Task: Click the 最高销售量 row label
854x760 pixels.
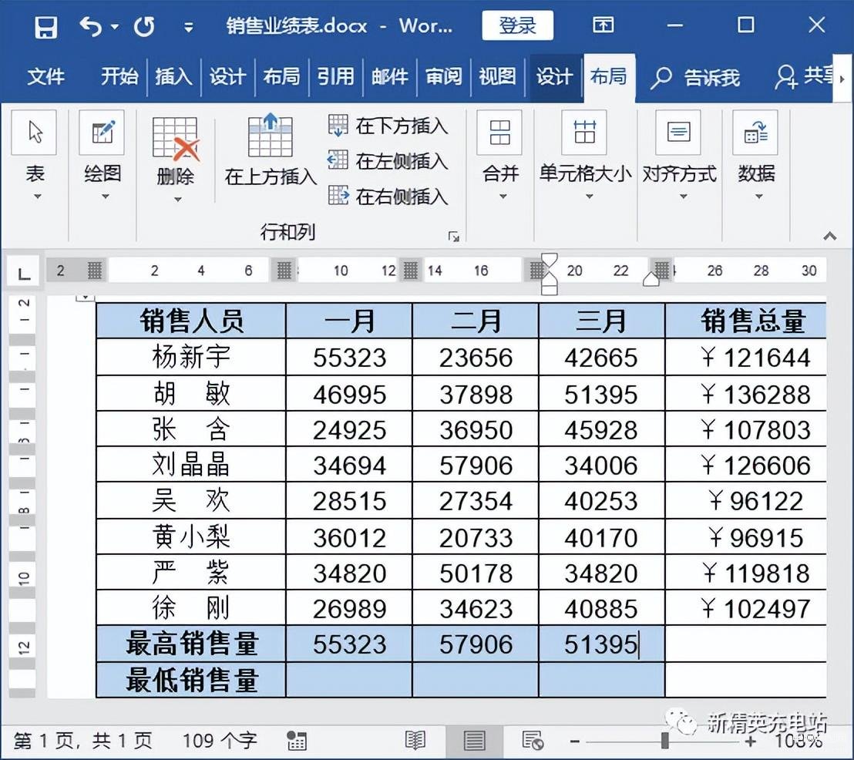Action: point(191,644)
